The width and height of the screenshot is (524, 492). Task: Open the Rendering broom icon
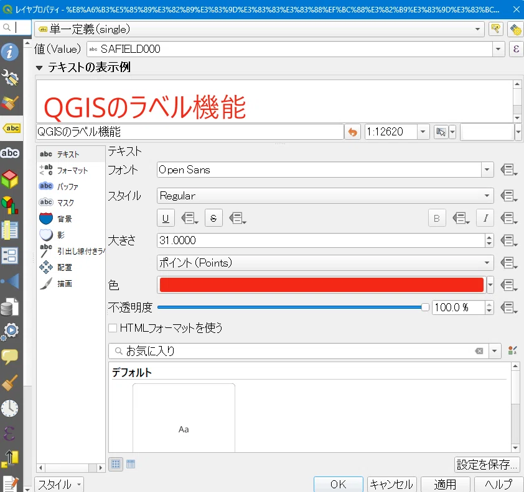(x=10, y=383)
